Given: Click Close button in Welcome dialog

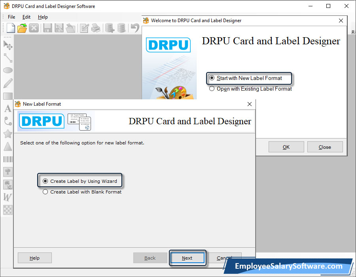Looking at the screenshot, I should (x=325, y=147).
